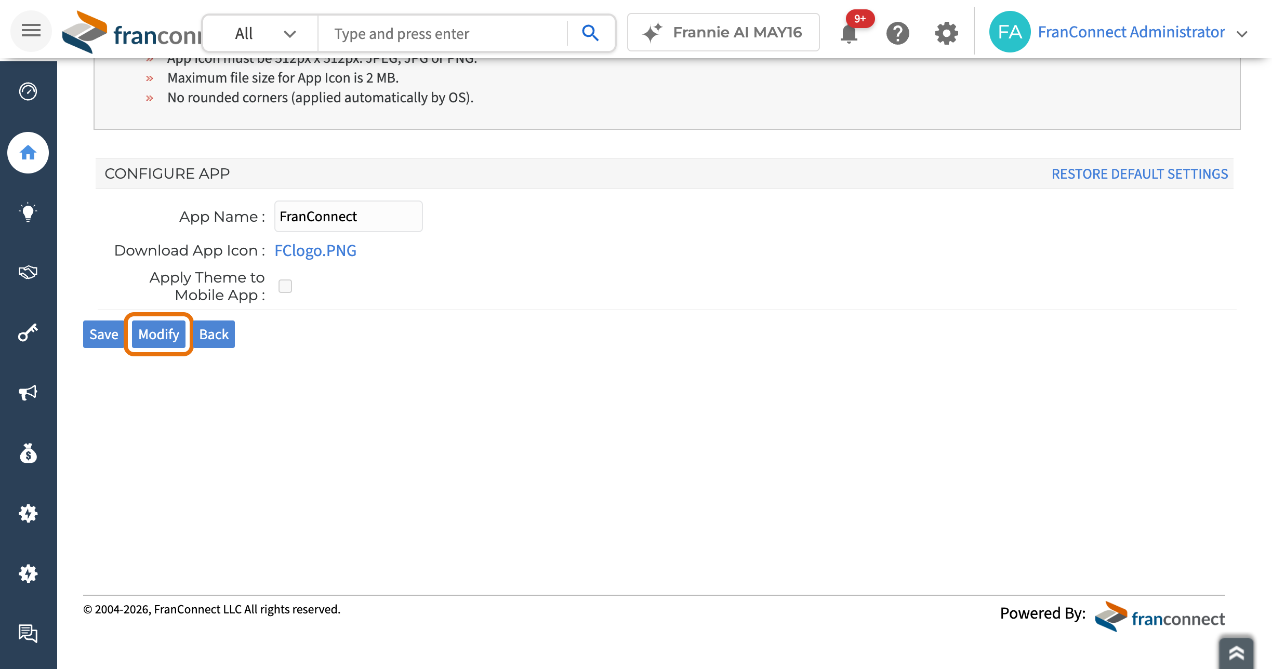Open Frannie AI MAY16 assistant

(x=723, y=32)
